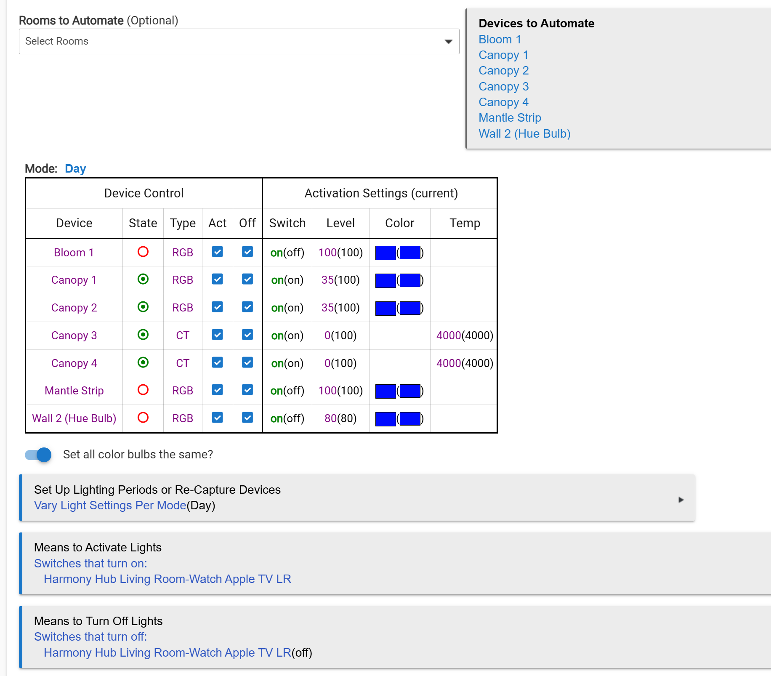
Task: Uncheck the Act checkbox for Bloom 1
Action: pyautogui.click(x=217, y=252)
